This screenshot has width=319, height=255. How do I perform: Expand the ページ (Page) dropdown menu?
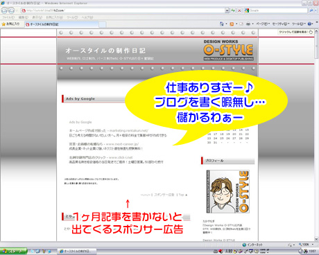tap(263, 24)
